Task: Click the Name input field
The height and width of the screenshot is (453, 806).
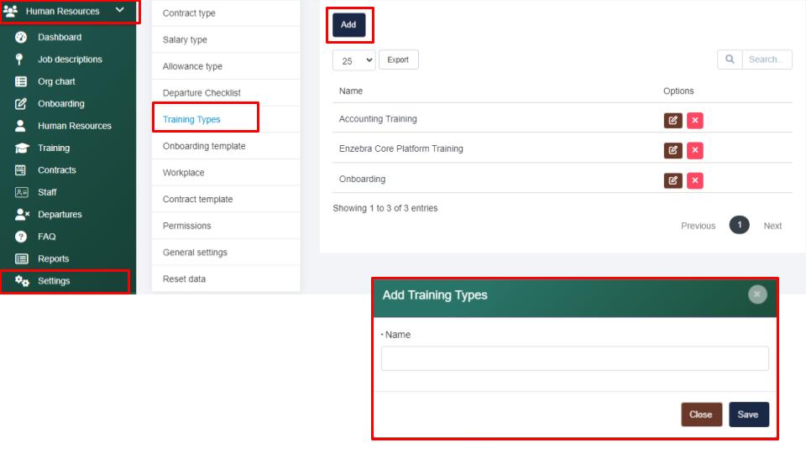Action: (574, 358)
